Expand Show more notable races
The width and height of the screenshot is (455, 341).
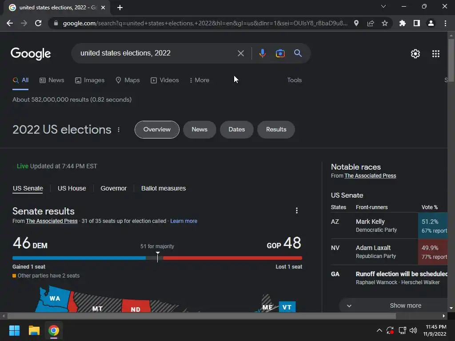tap(393, 305)
